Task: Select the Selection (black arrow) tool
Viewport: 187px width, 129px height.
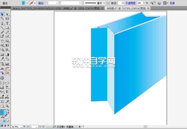Action: click(2, 14)
